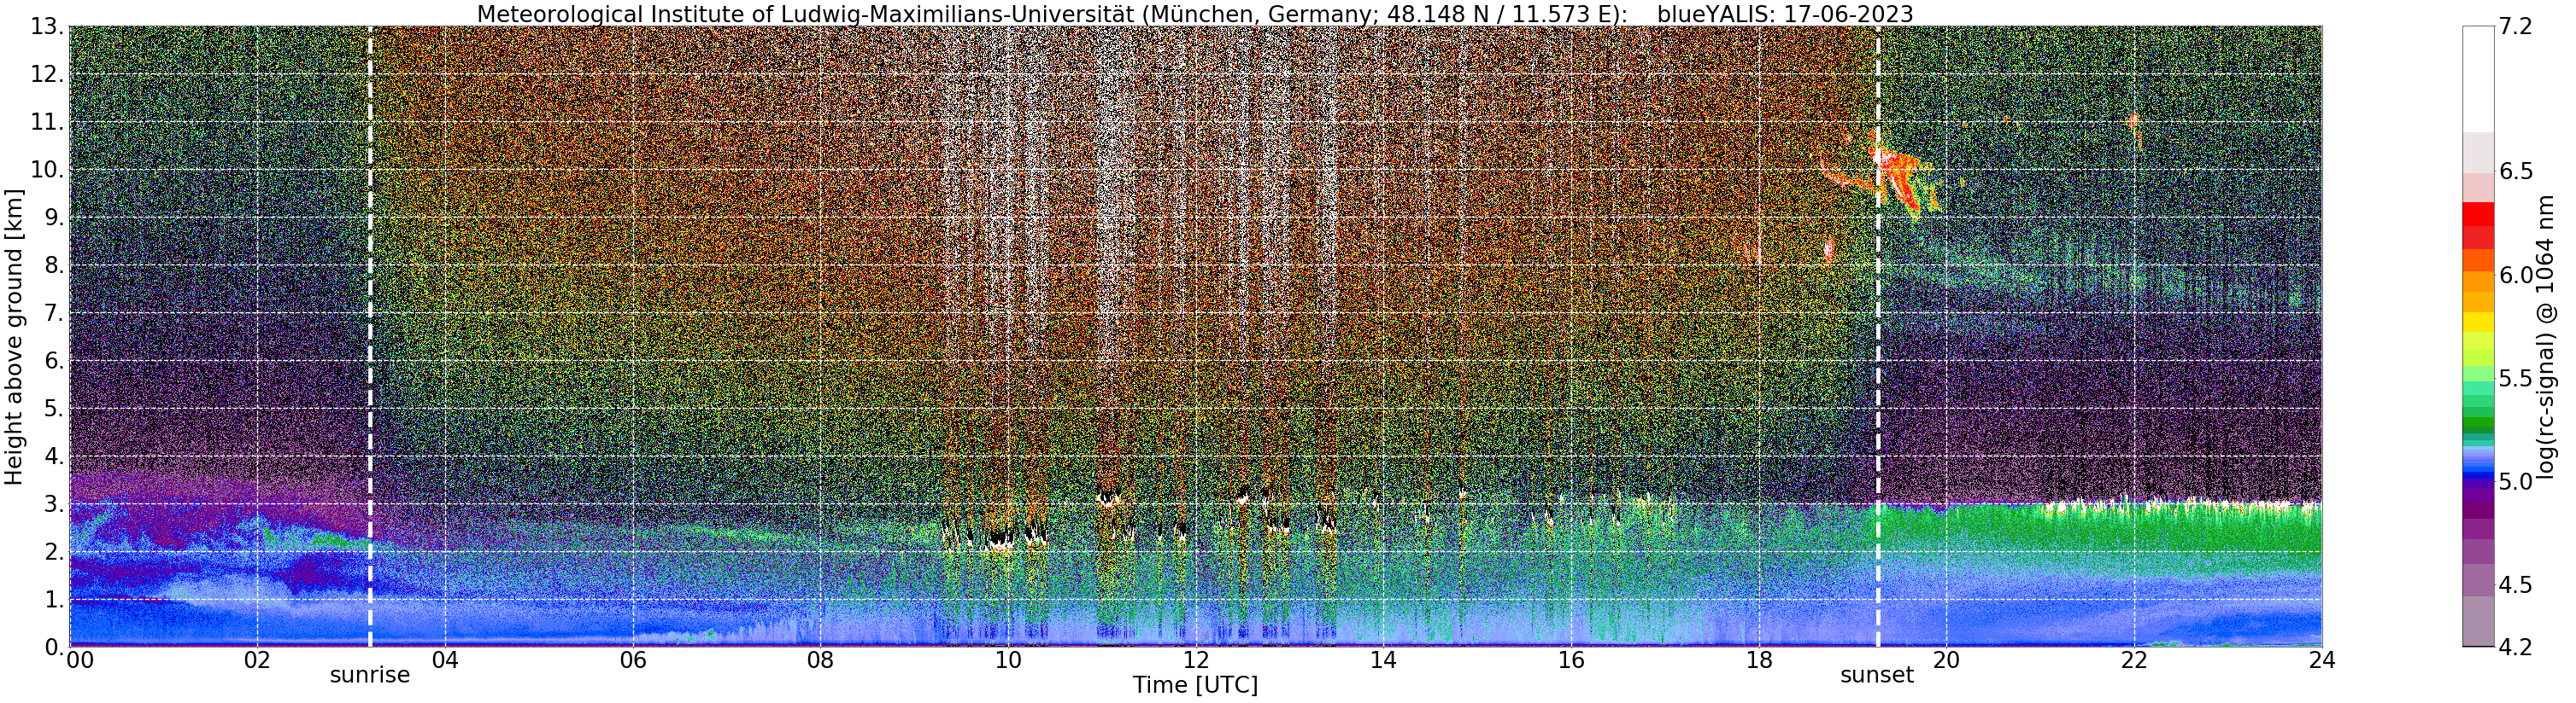2576x703 pixels.
Task: Click the '20' time axis tick label
Action: click(1946, 660)
